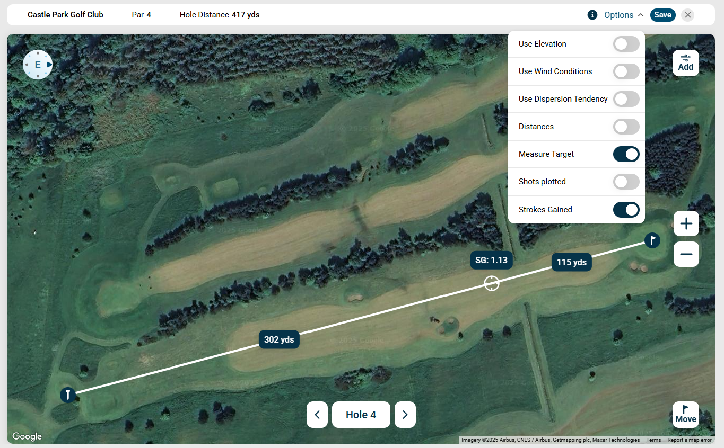
Task: Click the Save button
Action: (x=662, y=15)
